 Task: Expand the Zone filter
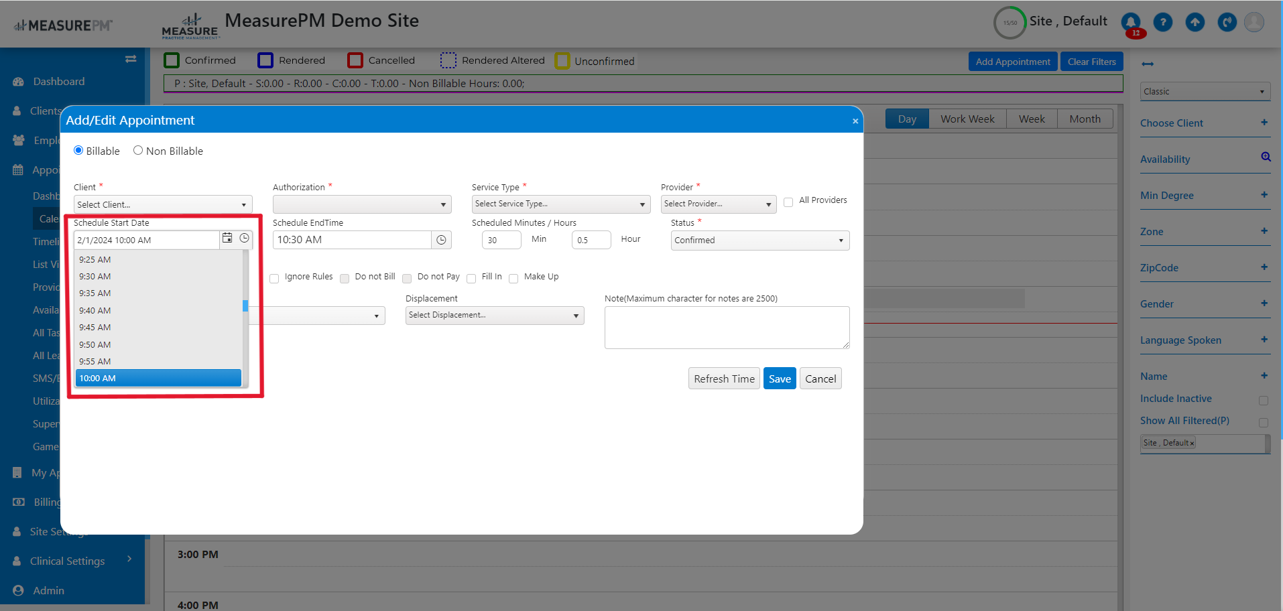[x=1264, y=230]
